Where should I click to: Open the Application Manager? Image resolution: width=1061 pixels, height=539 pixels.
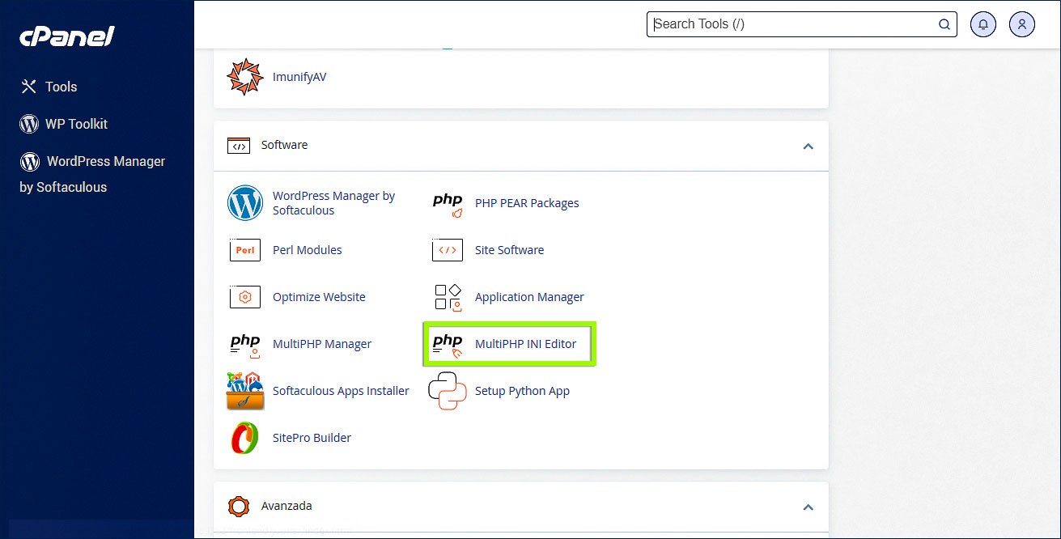click(x=529, y=296)
